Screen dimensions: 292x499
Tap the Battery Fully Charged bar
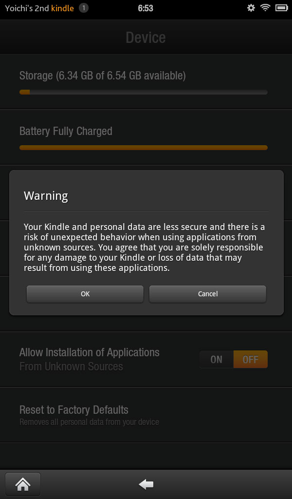143,148
